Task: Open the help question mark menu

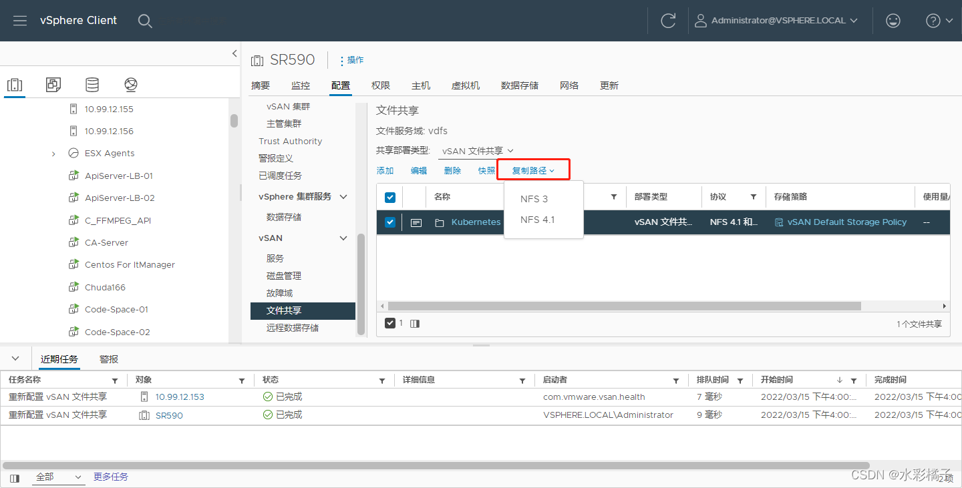Action: coord(939,21)
